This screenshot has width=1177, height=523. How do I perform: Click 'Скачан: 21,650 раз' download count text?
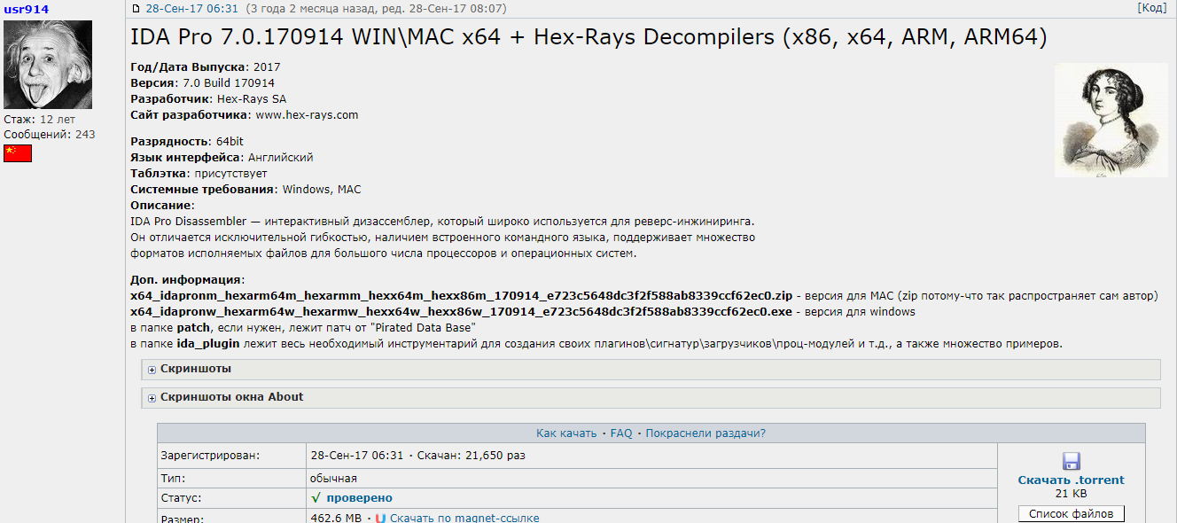472,456
